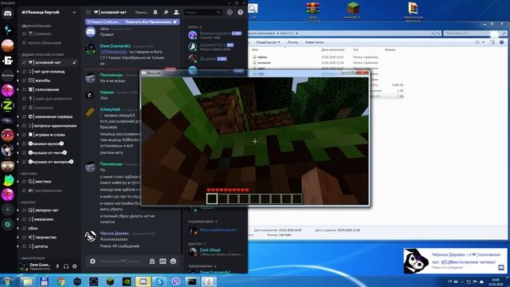510x287 pixels.
Task: Open the Windows Start button
Action: [x=7, y=281]
